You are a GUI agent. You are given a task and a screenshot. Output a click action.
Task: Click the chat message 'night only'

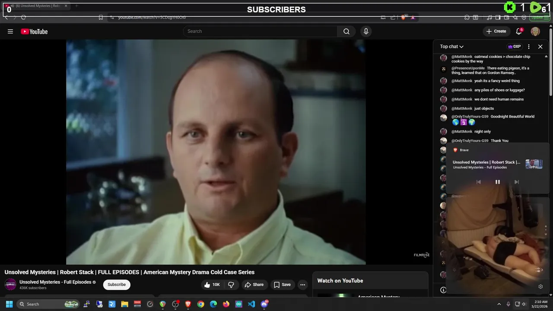[483, 131]
